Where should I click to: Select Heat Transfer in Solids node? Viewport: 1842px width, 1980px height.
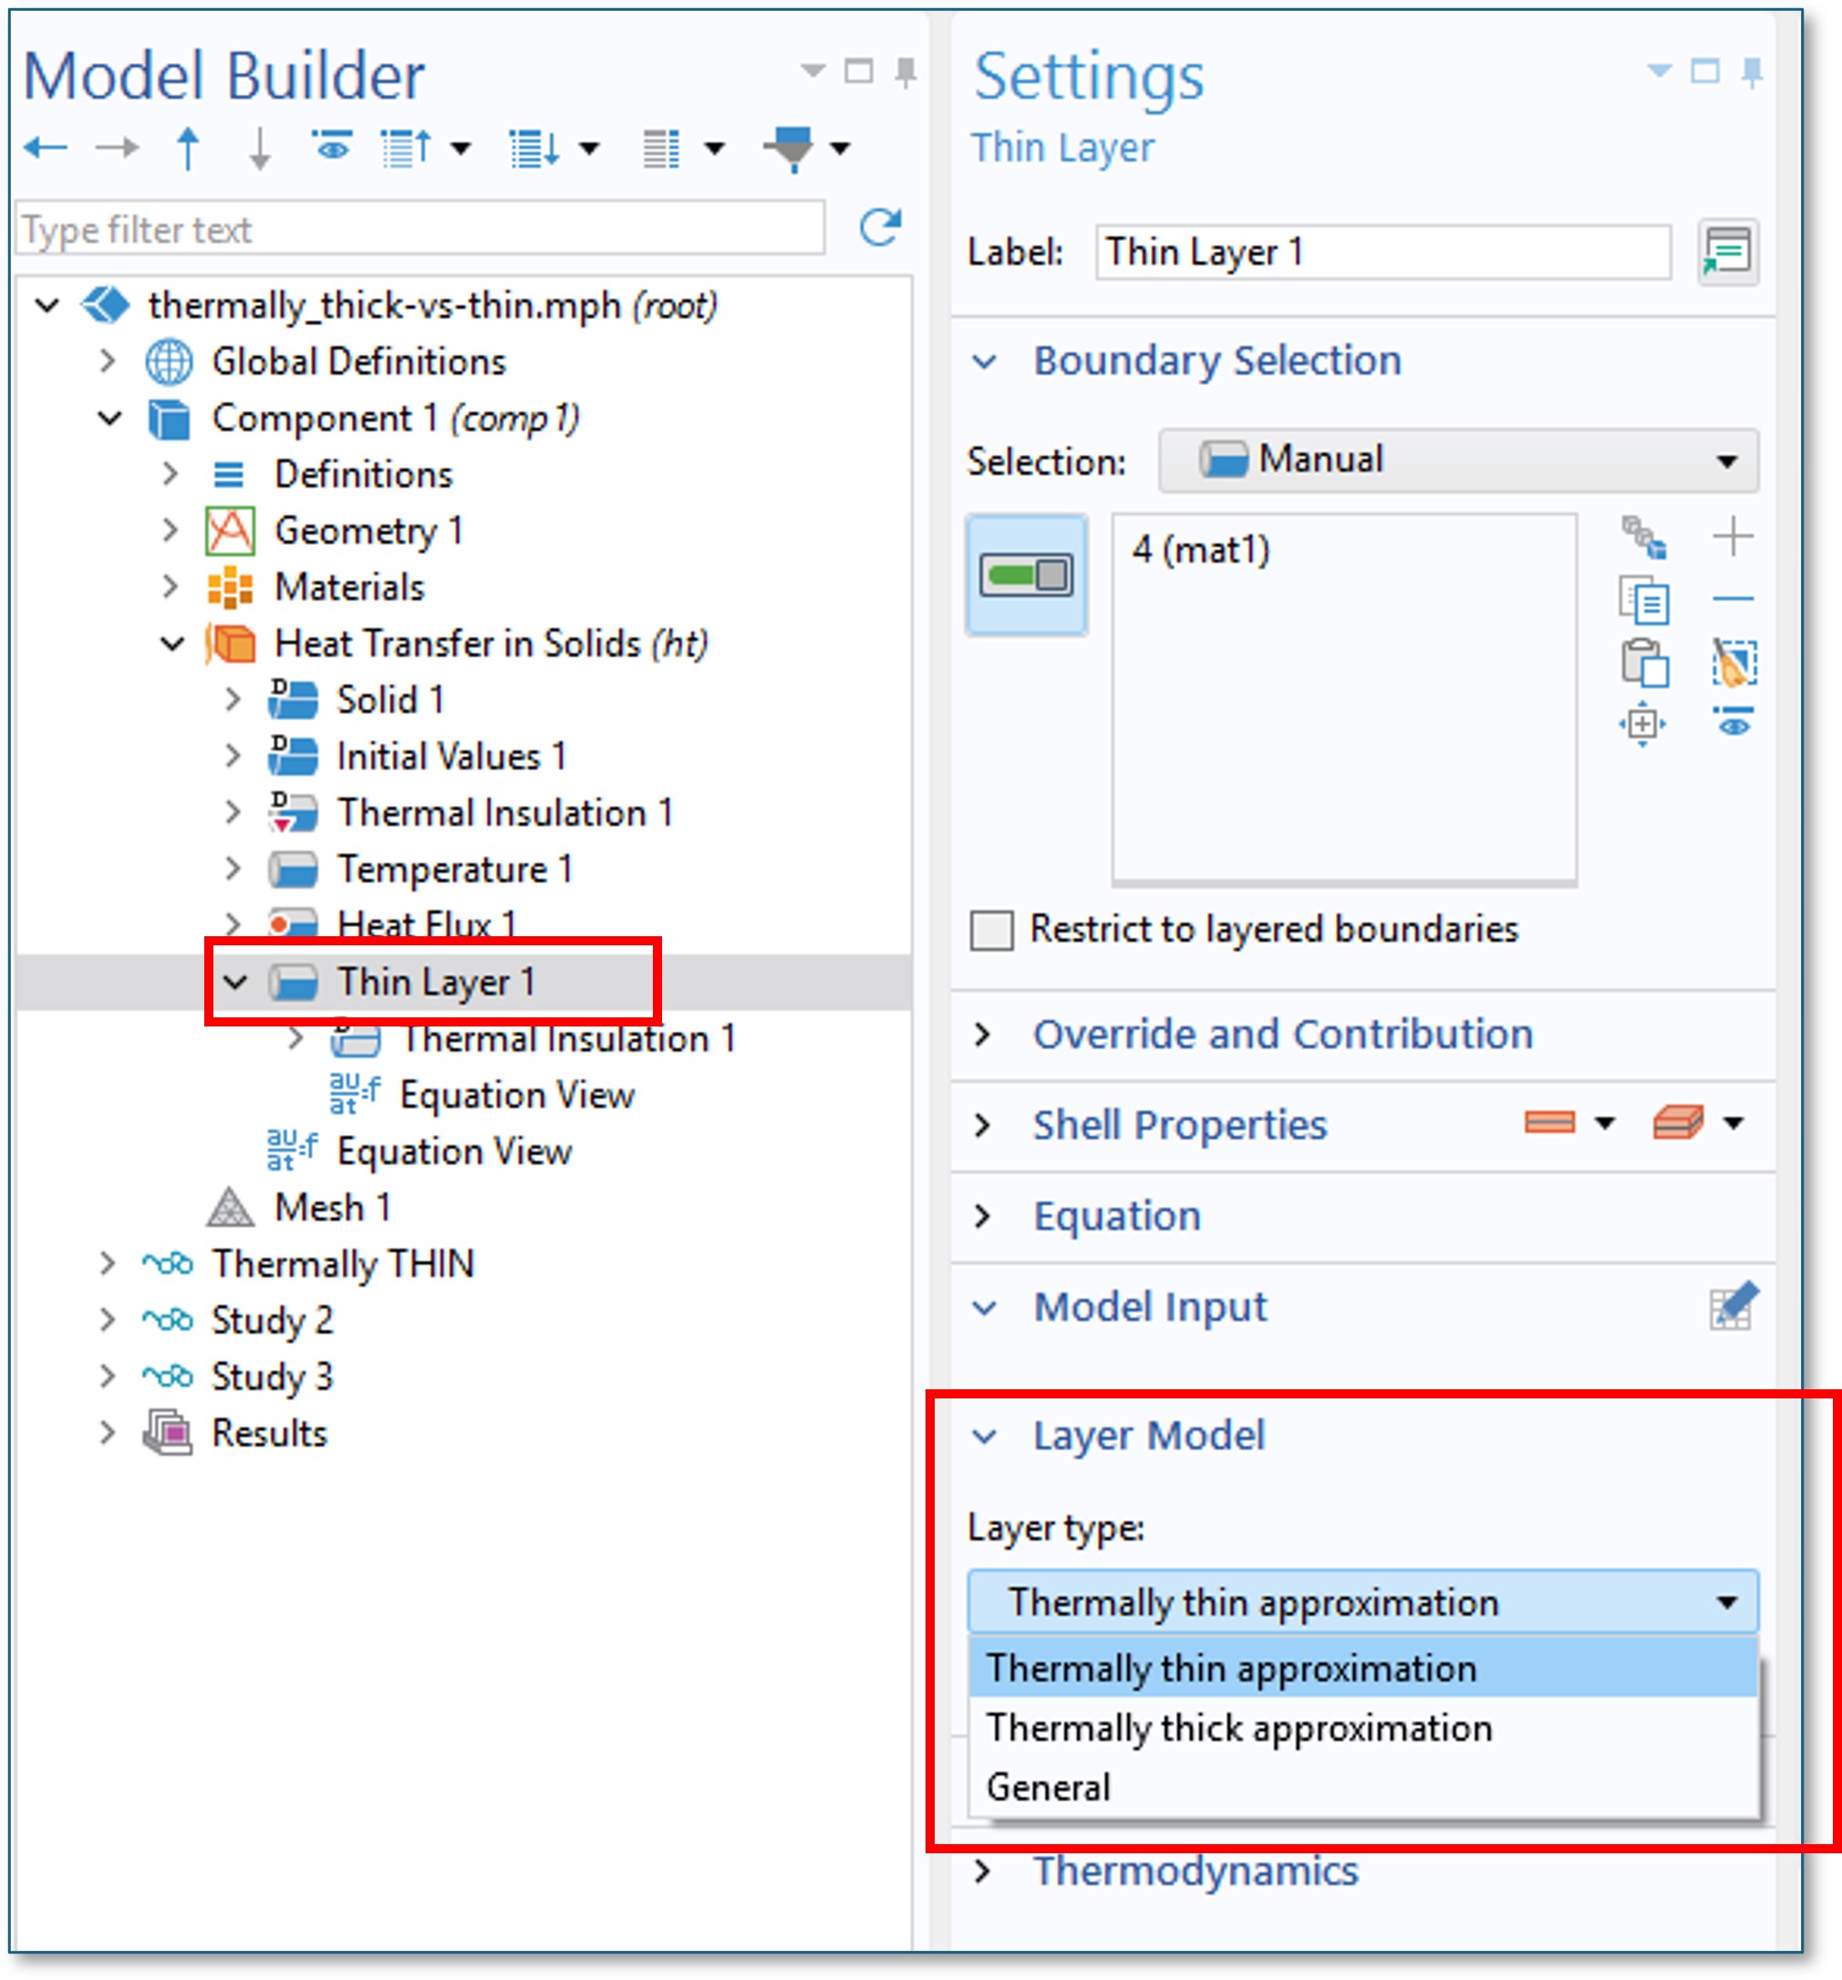click(491, 644)
